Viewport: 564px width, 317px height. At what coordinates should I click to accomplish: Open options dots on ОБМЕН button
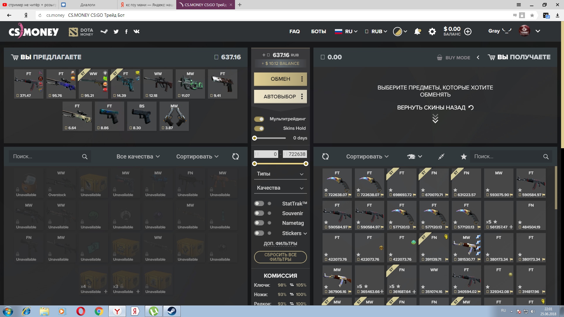tap(302, 79)
